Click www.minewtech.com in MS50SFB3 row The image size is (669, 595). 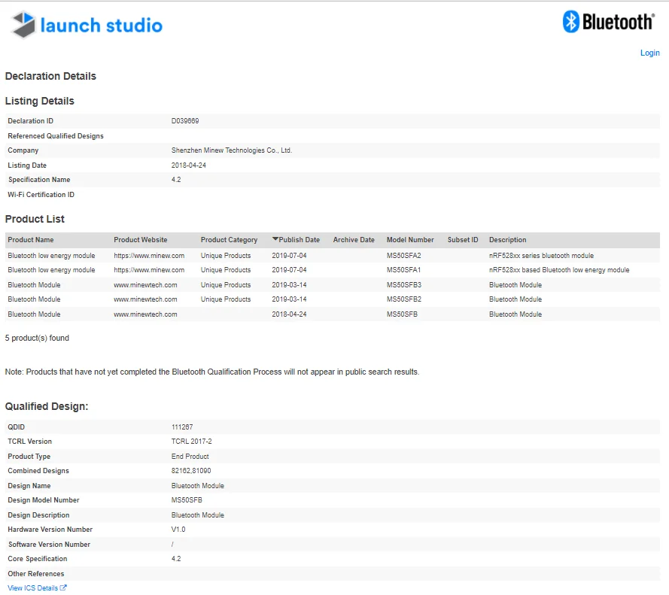point(145,285)
